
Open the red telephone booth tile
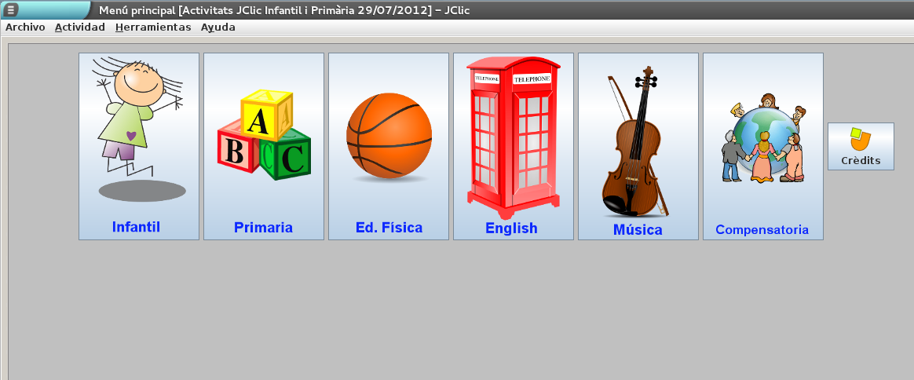coord(513,137)
